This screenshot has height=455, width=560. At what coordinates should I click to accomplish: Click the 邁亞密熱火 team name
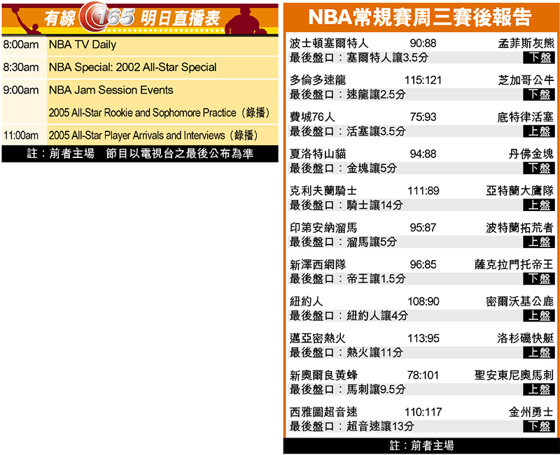[x=318, y=338]
